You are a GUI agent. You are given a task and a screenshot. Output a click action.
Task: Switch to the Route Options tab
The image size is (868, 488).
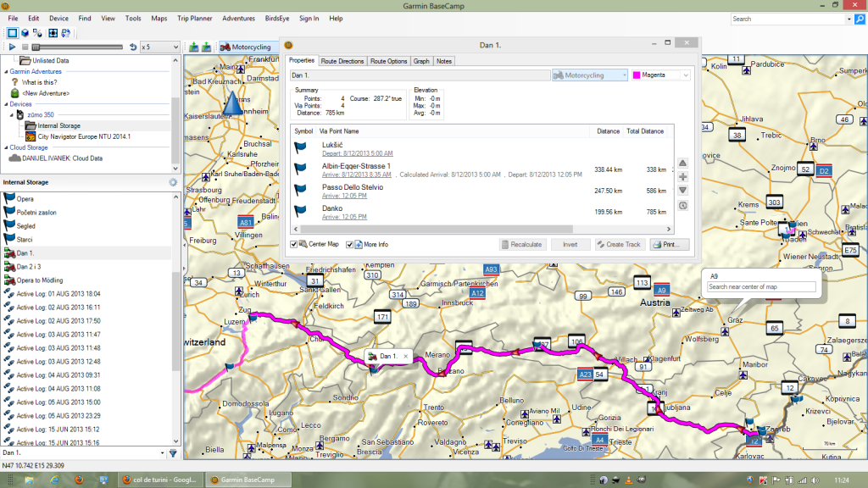pos(388,61)
